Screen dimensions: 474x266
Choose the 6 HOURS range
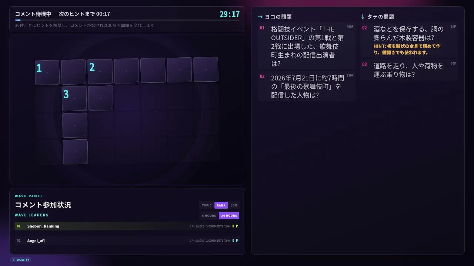point(209,216)
